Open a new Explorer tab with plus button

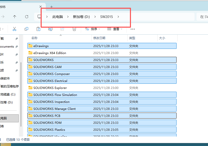(51, 7)
